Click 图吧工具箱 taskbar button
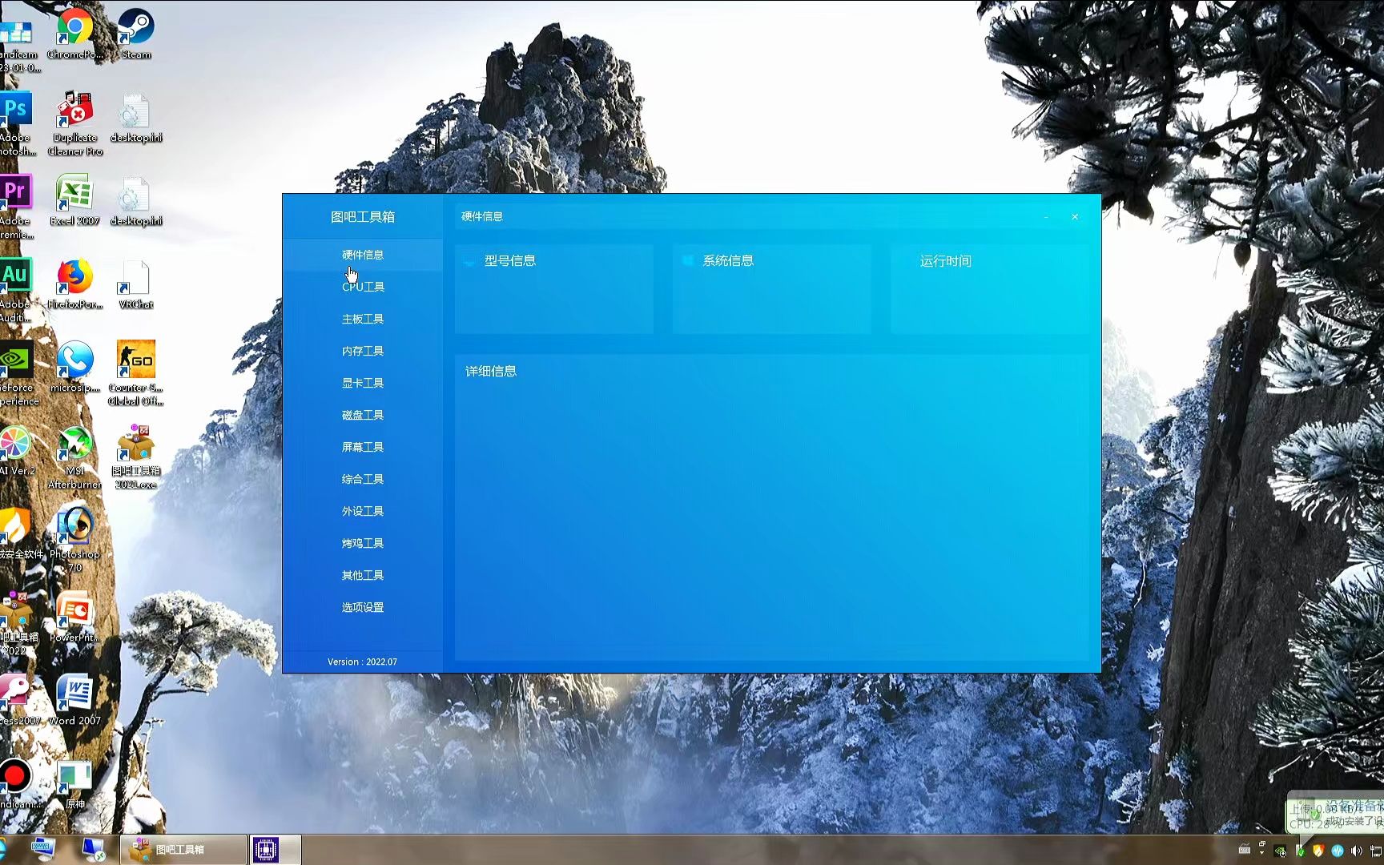1384x865 pixels. tap(183, 849)
